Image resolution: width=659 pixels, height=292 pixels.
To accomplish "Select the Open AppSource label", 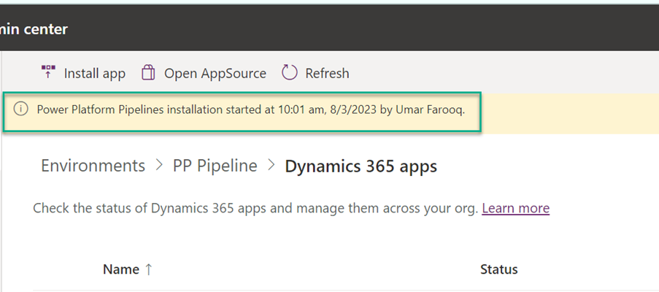I will [x=215, y=73].
